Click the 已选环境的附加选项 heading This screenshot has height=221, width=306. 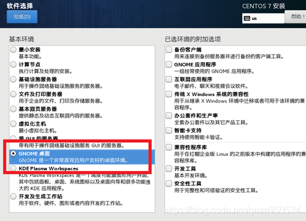(x=193, y=39)
